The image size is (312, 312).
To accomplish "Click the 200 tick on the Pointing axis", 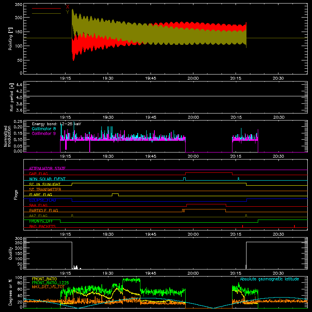I will (19, 18).
